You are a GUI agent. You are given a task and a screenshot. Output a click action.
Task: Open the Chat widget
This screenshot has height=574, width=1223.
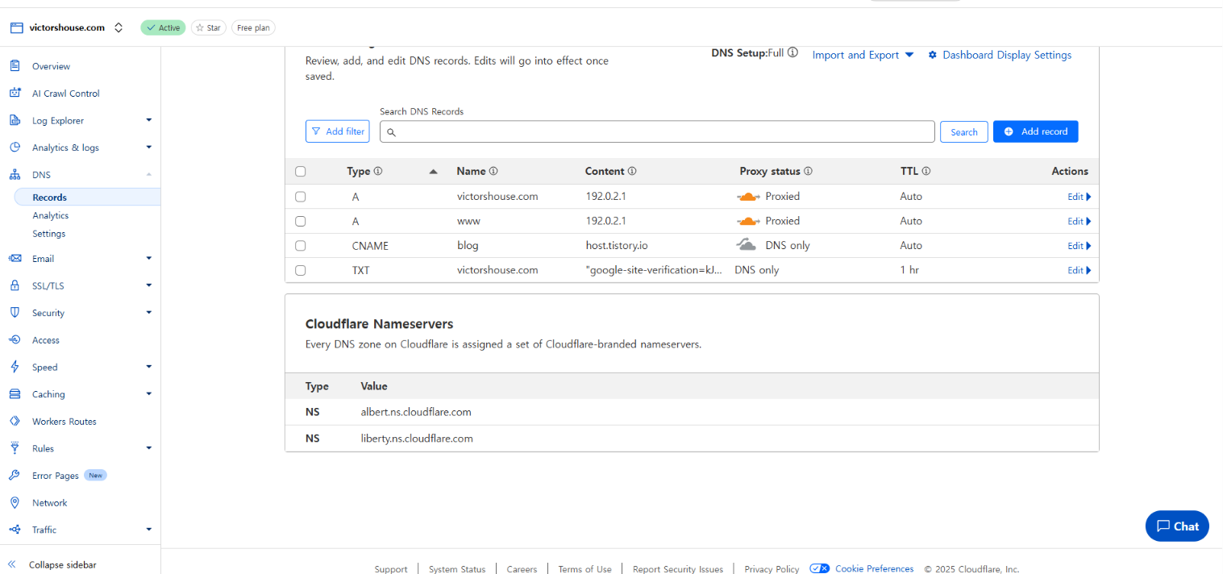(x=1176, y=526)
